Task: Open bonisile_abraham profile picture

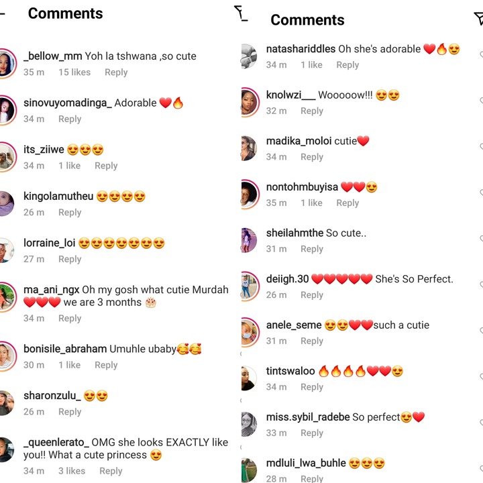Action: [x=7, y=356]
